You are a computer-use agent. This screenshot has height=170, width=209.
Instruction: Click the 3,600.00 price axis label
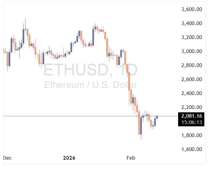(192, 9)
